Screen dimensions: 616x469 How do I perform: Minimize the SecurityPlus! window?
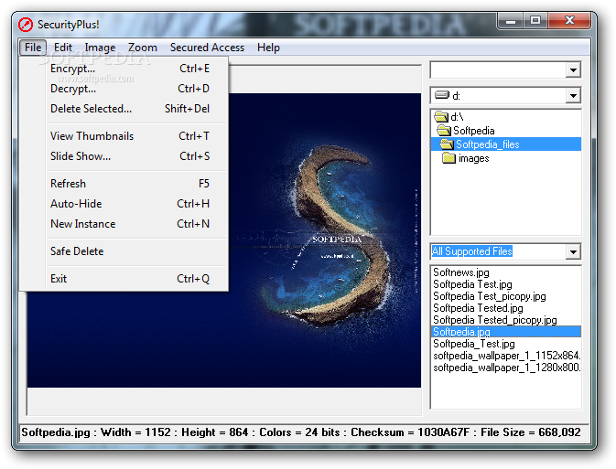click(x=511, y=21)
